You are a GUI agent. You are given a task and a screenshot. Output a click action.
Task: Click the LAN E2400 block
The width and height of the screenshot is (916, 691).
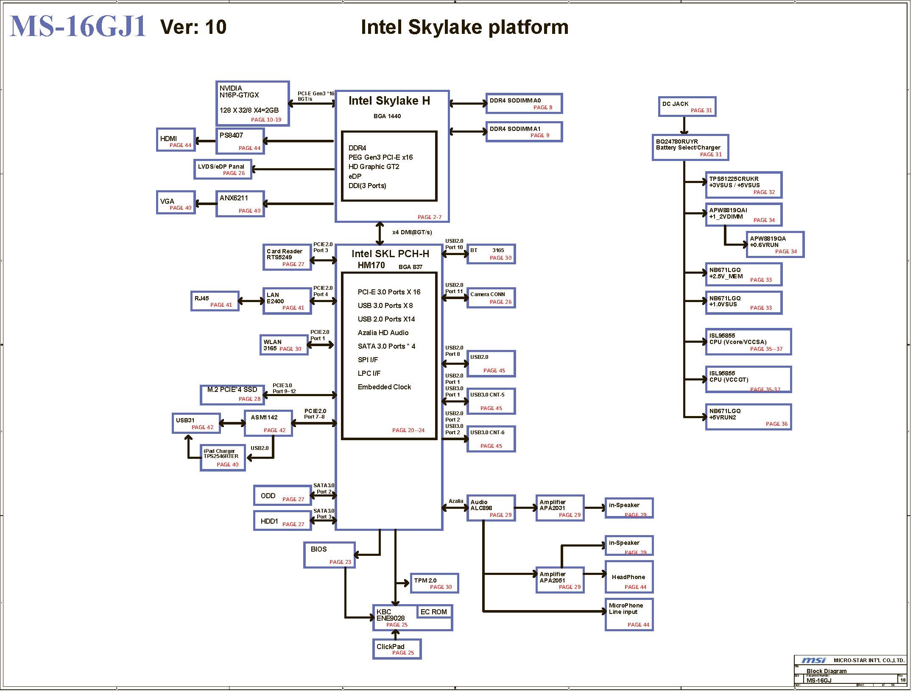pyautogui.click(x=287, y=301)
